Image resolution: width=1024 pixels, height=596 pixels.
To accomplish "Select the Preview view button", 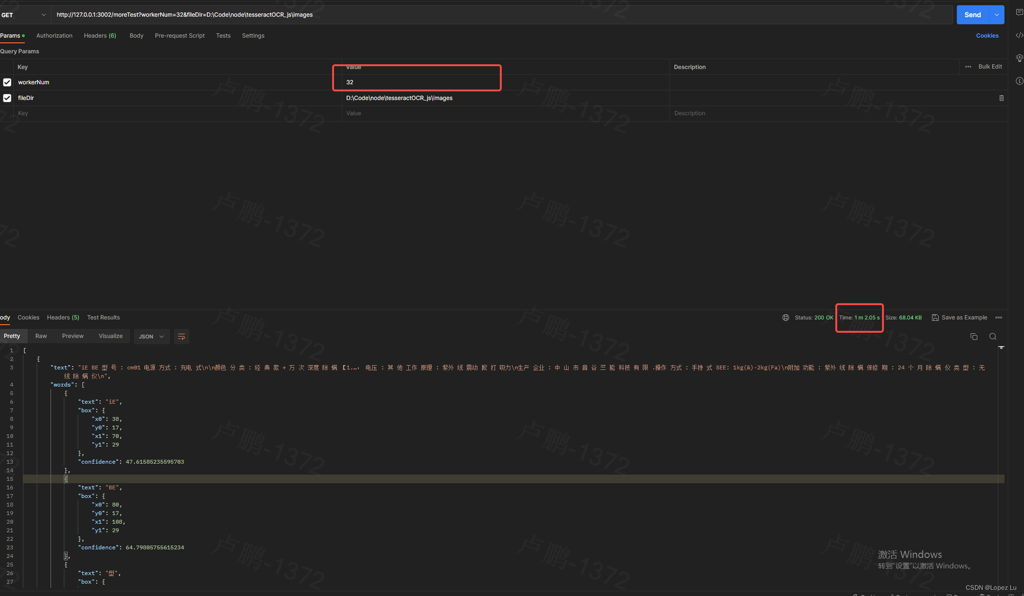I will pos(72,336).
